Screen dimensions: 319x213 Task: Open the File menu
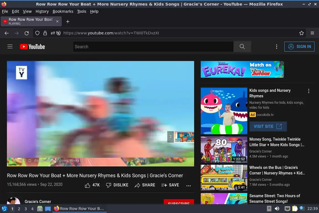click(5, 11)
